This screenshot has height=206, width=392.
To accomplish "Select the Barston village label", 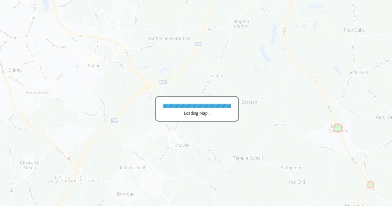I will tap(249, 102).
